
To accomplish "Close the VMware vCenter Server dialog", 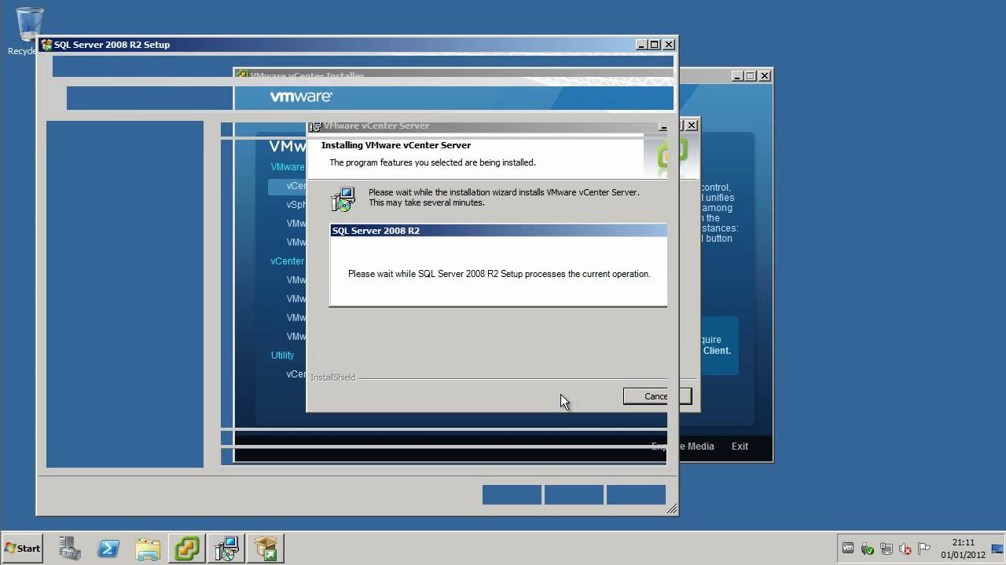I will [692, 126].
